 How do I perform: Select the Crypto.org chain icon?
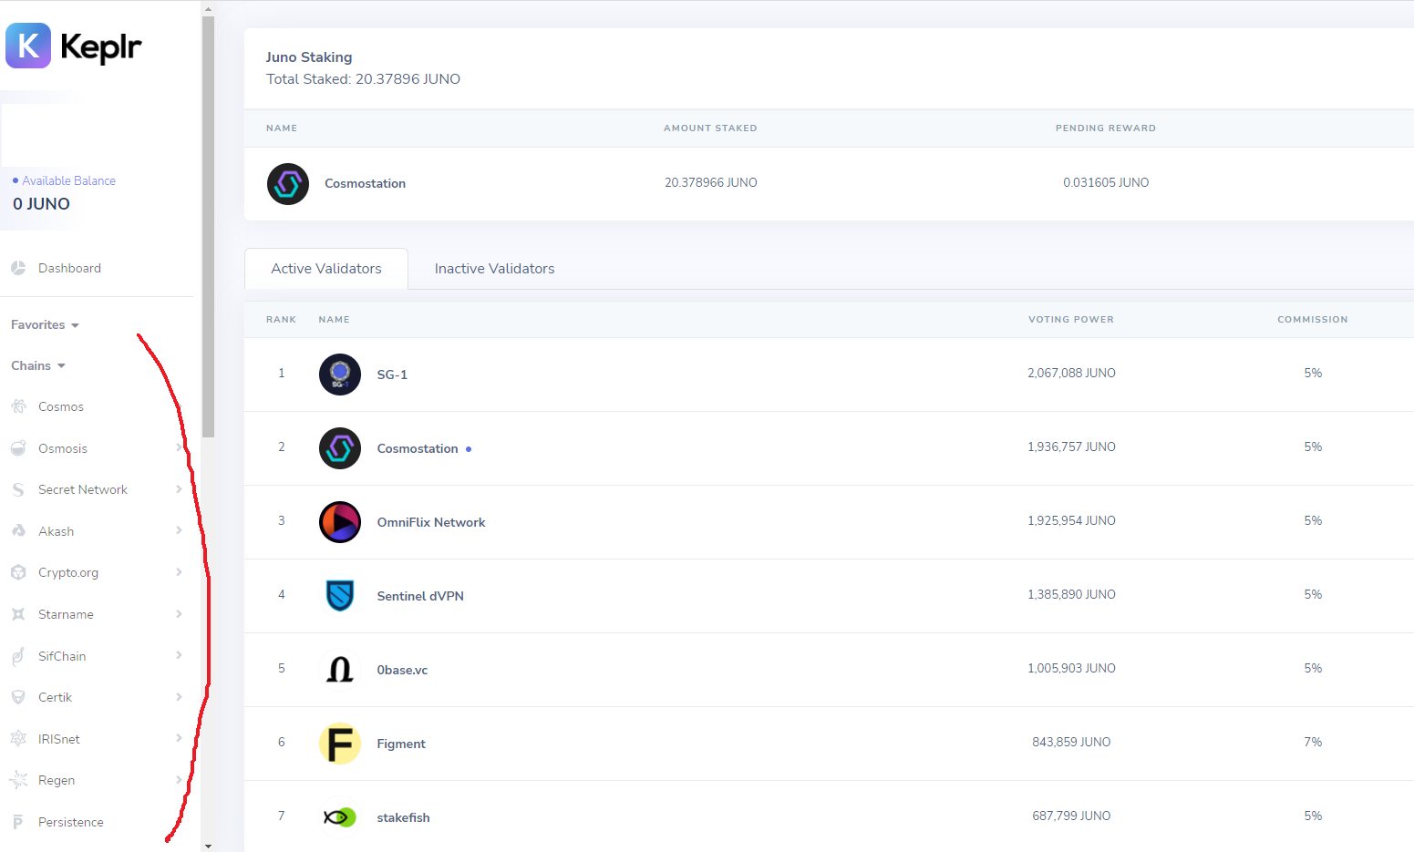[x=18, y=572]
